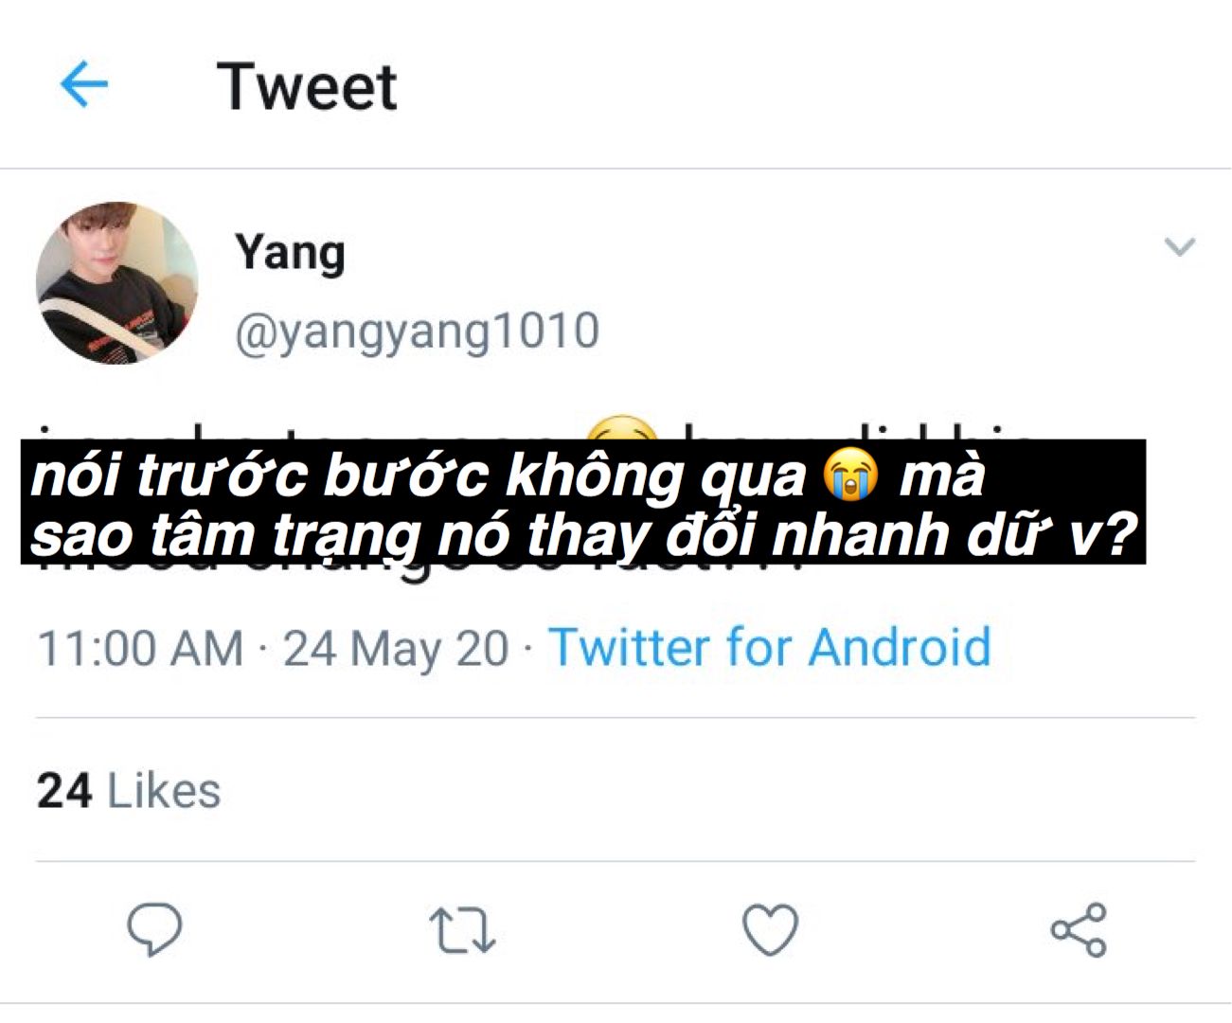Reply to Yang's tweet

[x=154, y=929]
